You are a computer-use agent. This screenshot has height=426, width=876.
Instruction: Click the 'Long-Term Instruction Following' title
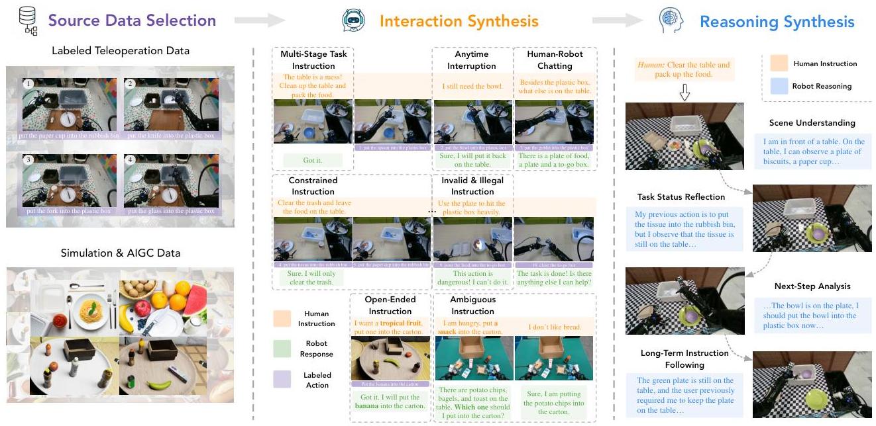coord(684,359)
